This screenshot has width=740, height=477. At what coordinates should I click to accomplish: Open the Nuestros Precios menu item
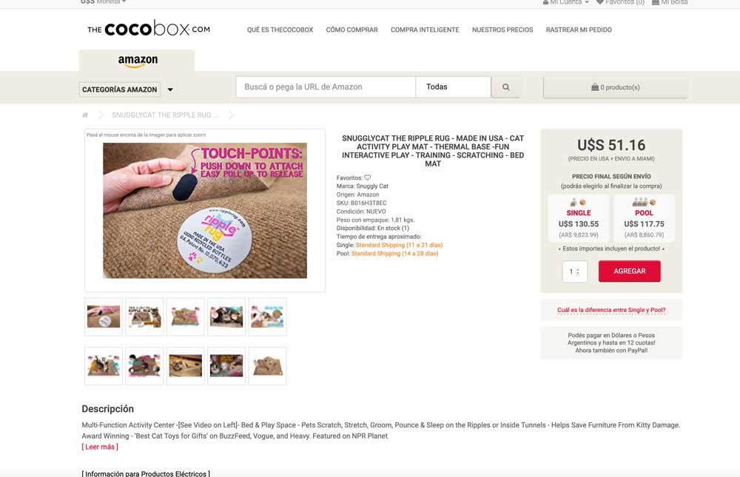click(502, 30)
